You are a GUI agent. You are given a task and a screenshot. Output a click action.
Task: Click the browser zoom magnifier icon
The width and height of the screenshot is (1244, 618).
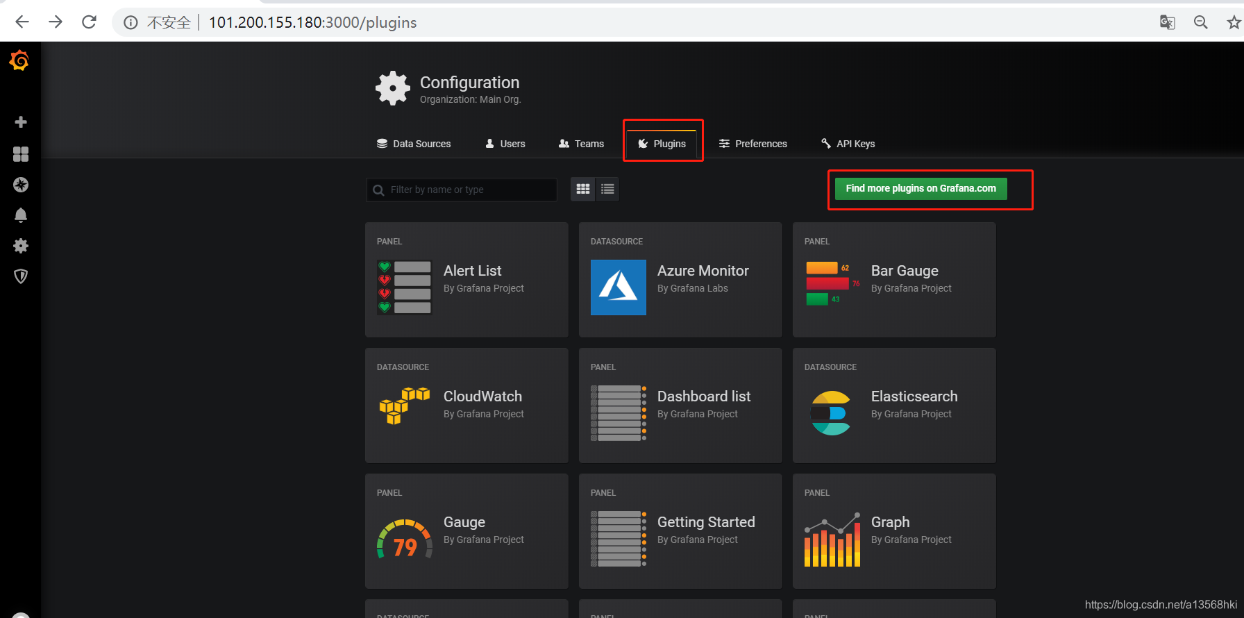point(1200,22)
